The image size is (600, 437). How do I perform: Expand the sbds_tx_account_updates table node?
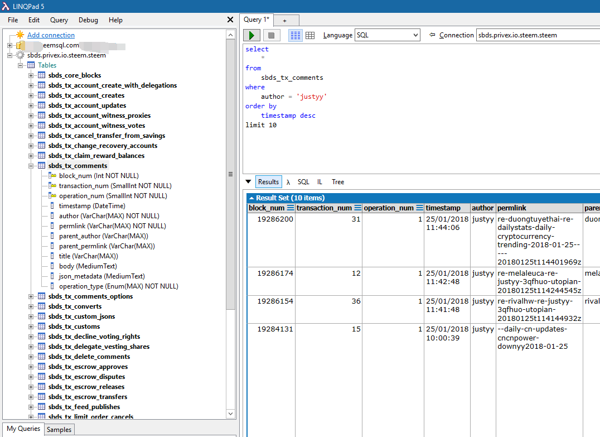tap(31, 105)
